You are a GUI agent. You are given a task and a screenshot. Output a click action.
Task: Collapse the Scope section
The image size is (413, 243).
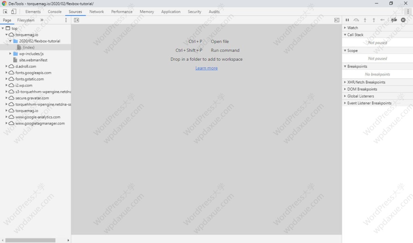click(378, 50)
